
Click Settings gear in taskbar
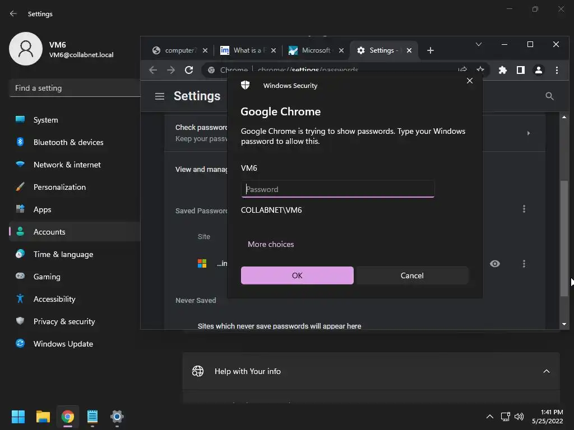(x=117, y=417)
